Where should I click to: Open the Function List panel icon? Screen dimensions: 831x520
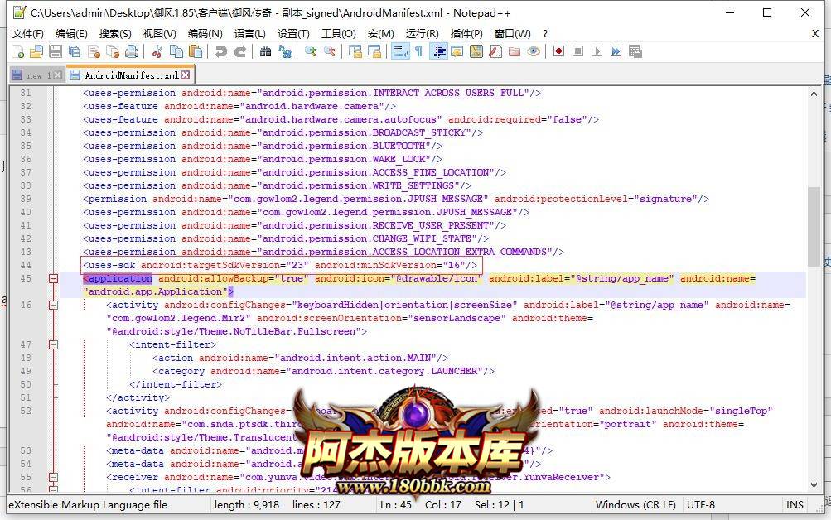[495, 51]
